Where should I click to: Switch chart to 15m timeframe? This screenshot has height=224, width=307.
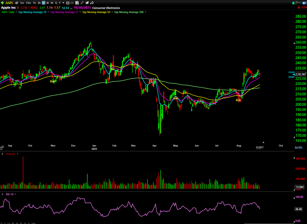pyautogui.click(x=28, y=3)
